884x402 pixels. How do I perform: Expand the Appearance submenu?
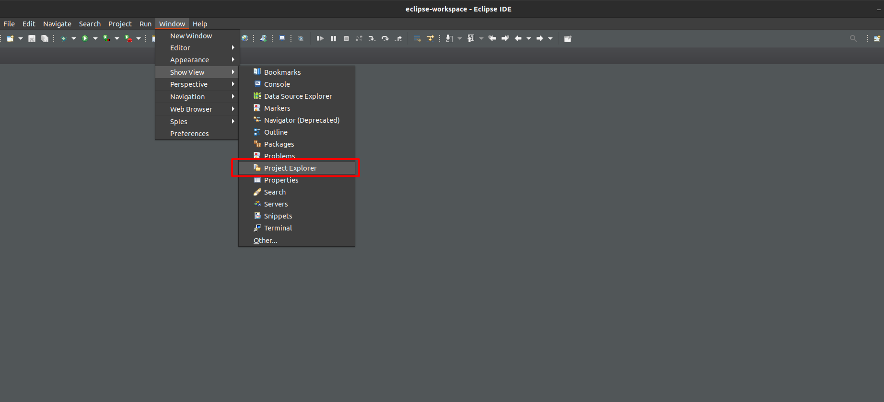coord(197,60)
